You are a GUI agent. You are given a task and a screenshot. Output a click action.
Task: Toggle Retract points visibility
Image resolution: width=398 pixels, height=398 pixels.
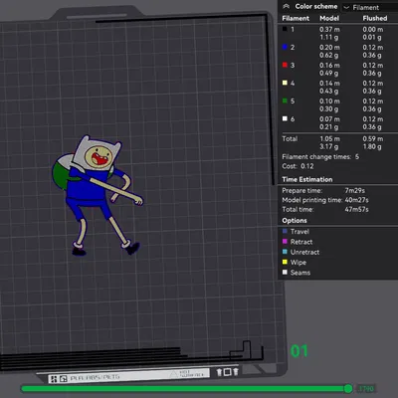(x=285, y=242)
